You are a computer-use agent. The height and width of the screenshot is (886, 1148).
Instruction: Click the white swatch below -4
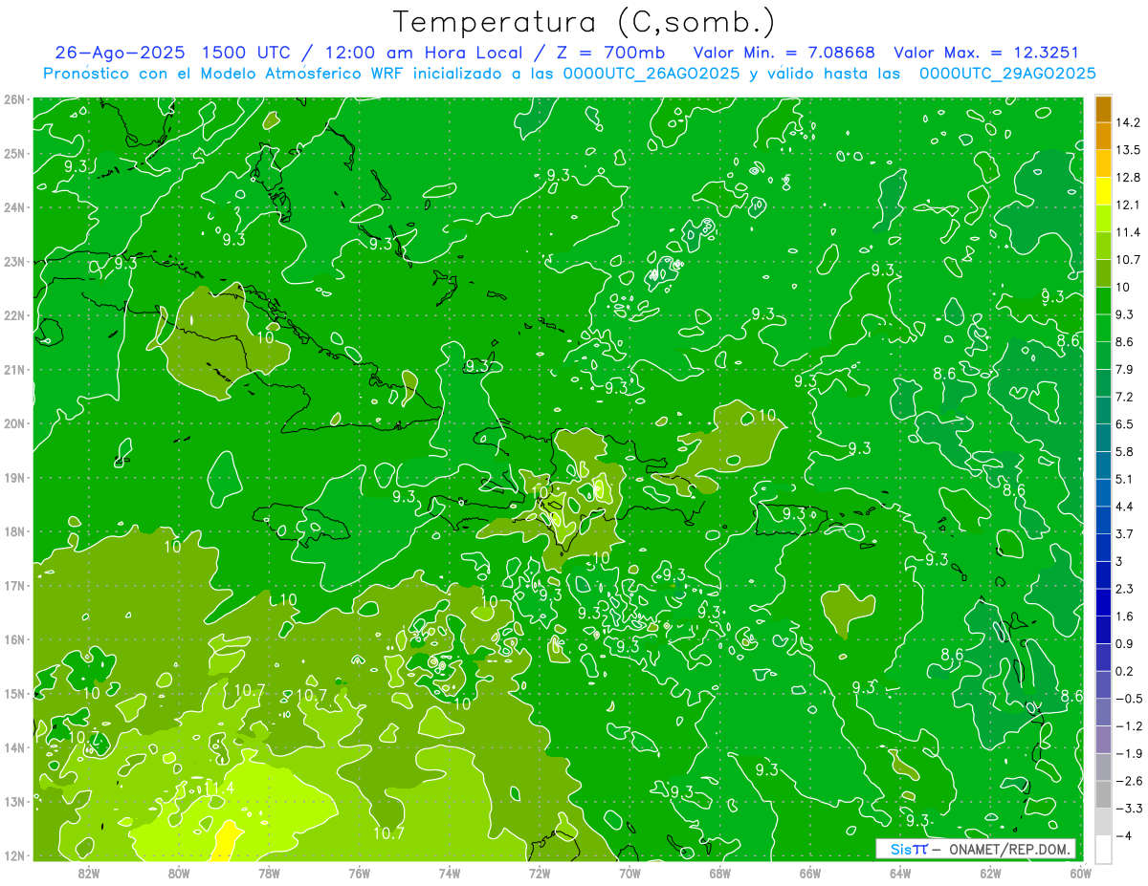click(x=1103, y=848)
